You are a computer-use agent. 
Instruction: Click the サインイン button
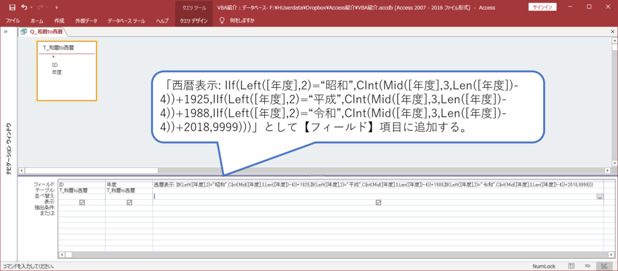(542, 7)
